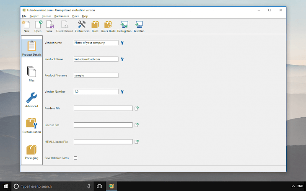Run Quick Build from toolbar
The image size is (306, 191).
click(108, 26)
